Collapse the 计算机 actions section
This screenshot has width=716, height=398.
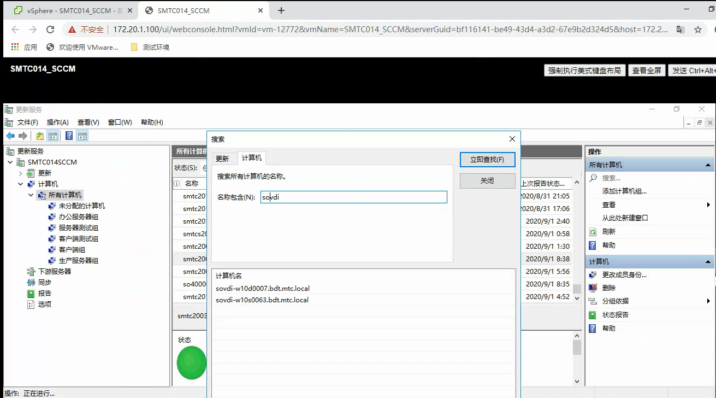tap(708, 261)
